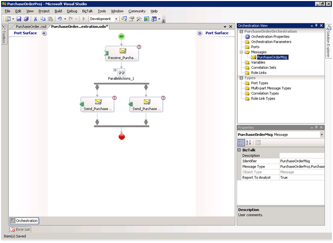The height and width of the screenshot is (243, 333).
Task: Click the Redo toolbar icon
Action: click(x=71, y=19)
